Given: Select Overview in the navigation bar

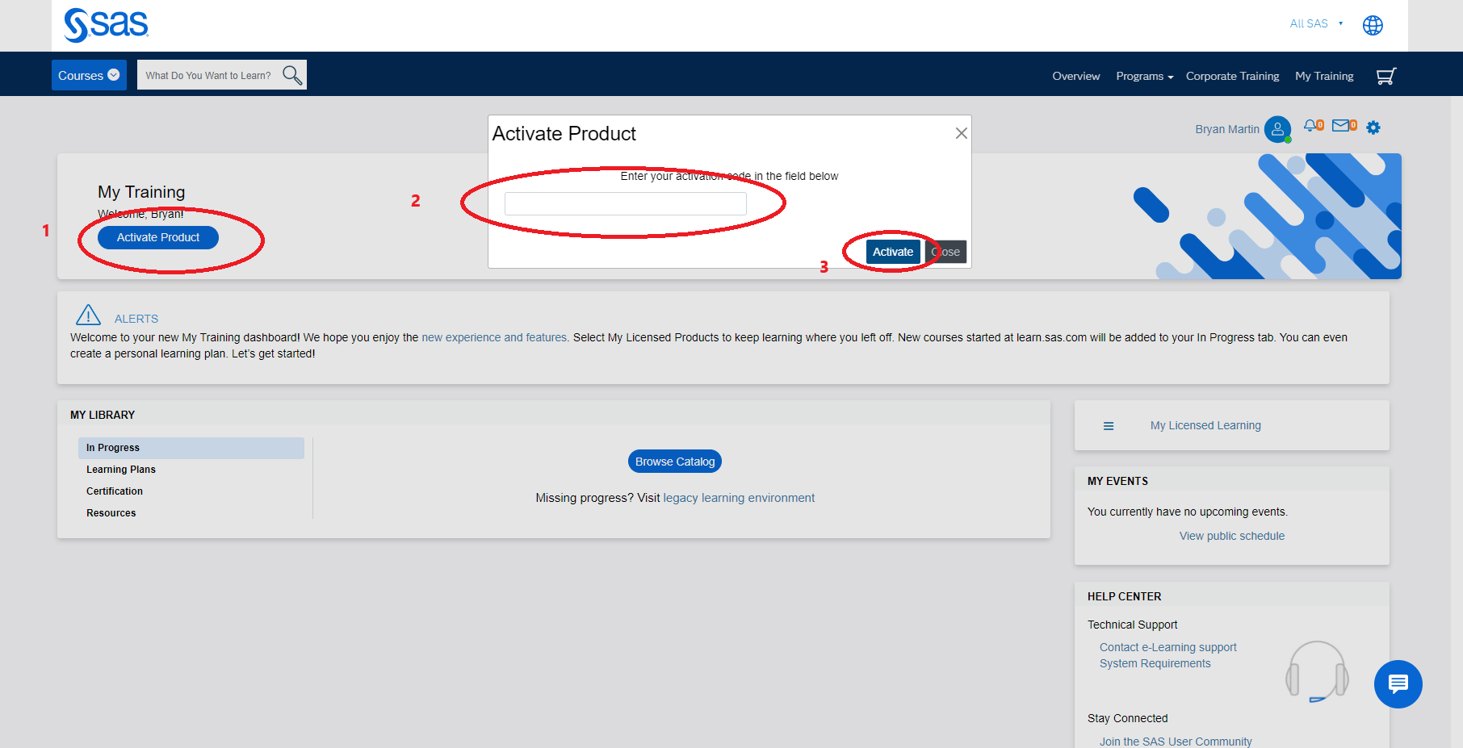Looking at the screenshot, I should pos(1075,76).
